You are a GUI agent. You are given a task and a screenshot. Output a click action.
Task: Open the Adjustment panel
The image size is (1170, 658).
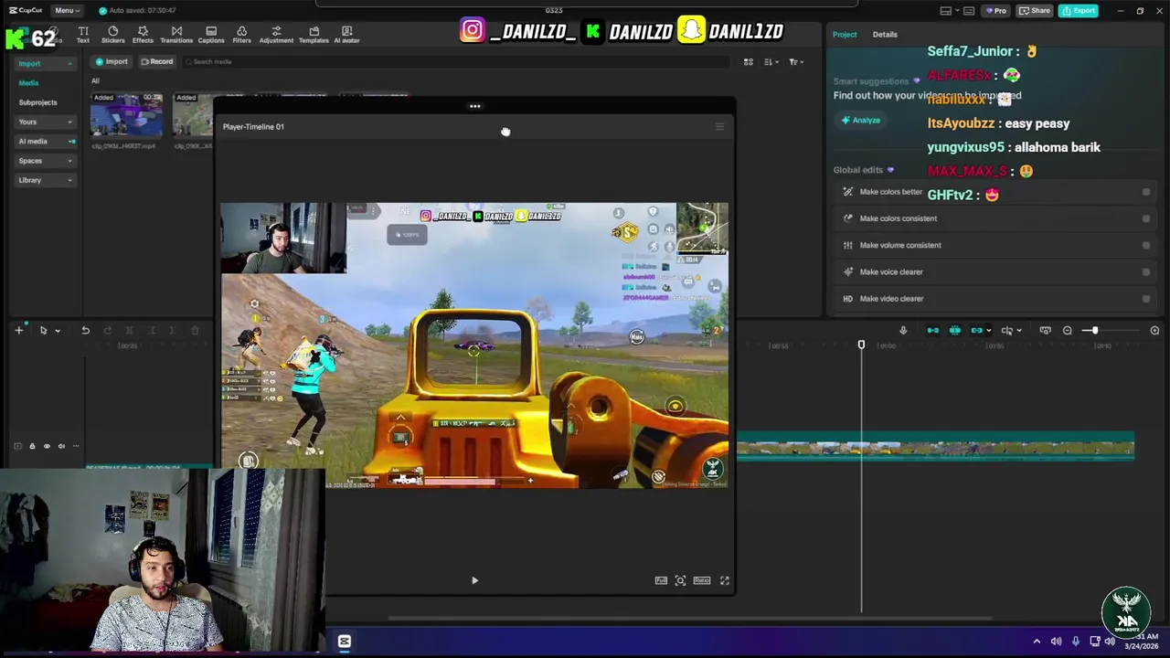point(276,35)
